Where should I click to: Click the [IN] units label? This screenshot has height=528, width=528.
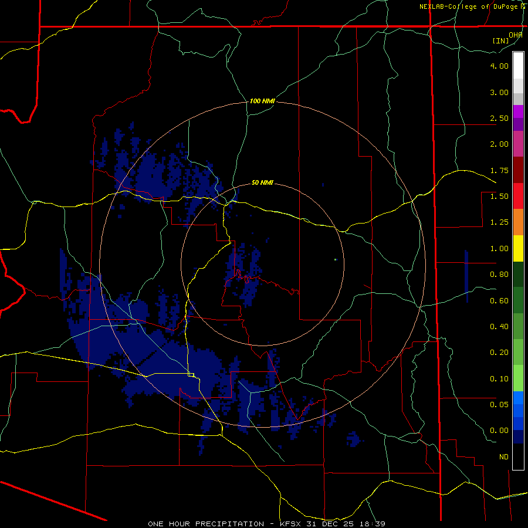pyautogui.click(x=501, y=40)
